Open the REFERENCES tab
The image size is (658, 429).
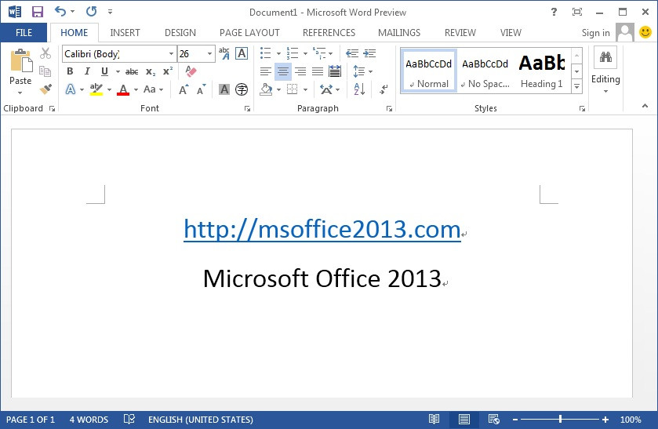tap(329, 32)
